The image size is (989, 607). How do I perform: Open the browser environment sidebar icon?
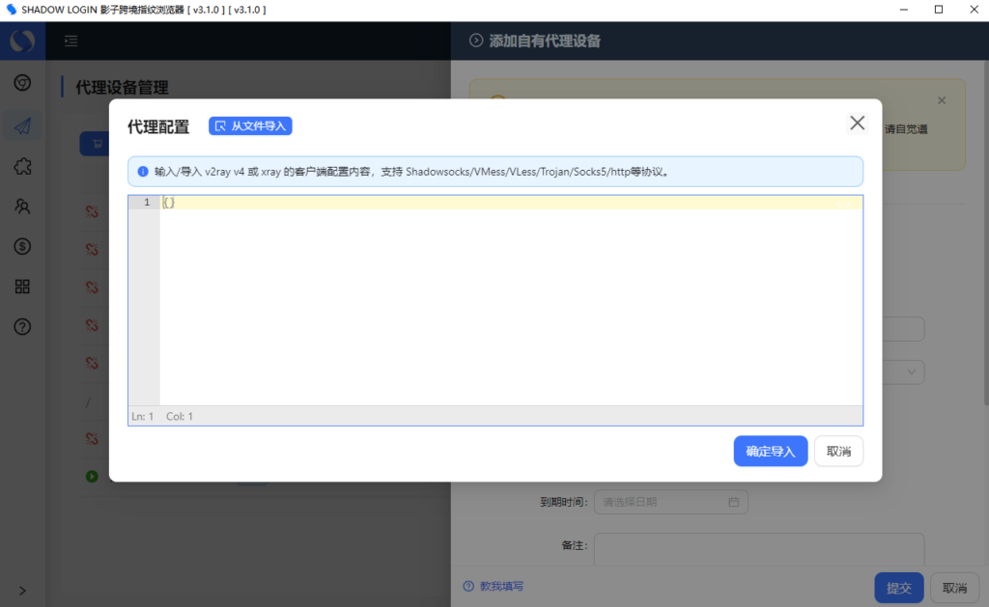point(22,83)
